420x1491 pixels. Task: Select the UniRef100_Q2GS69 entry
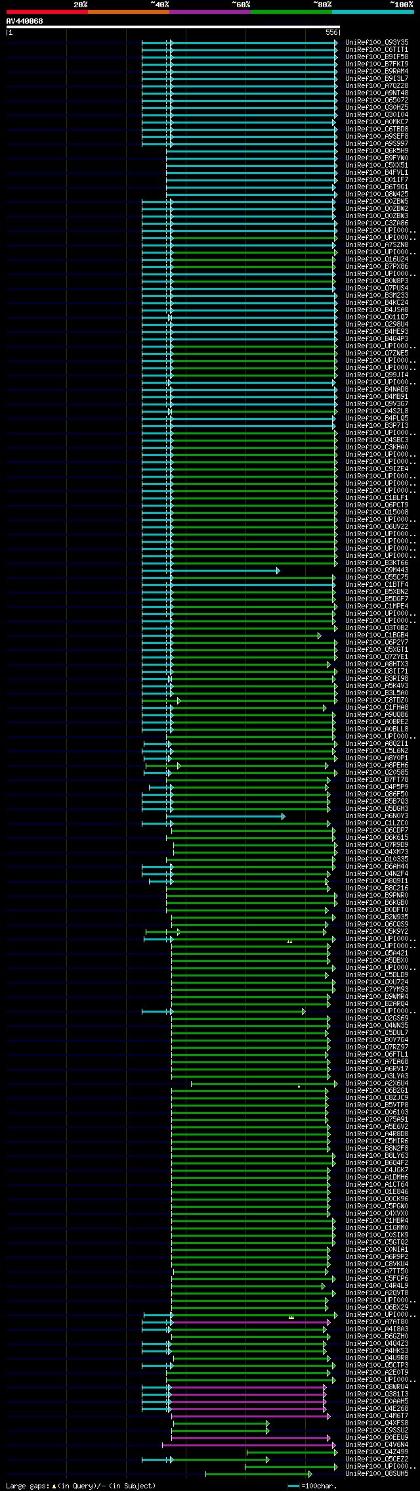(377, 1018)
